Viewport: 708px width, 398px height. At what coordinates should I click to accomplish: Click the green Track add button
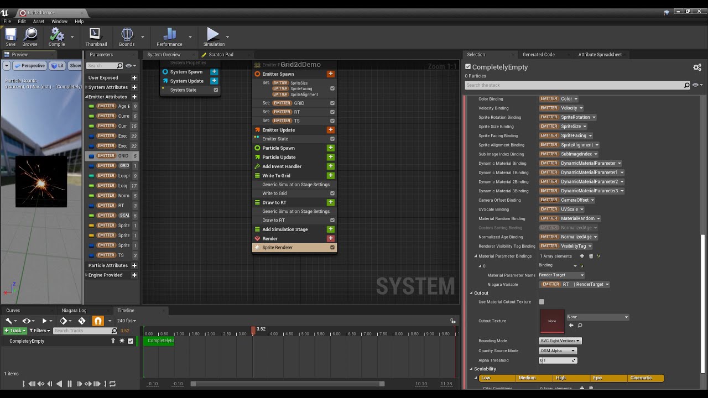[x=15, y=331]
